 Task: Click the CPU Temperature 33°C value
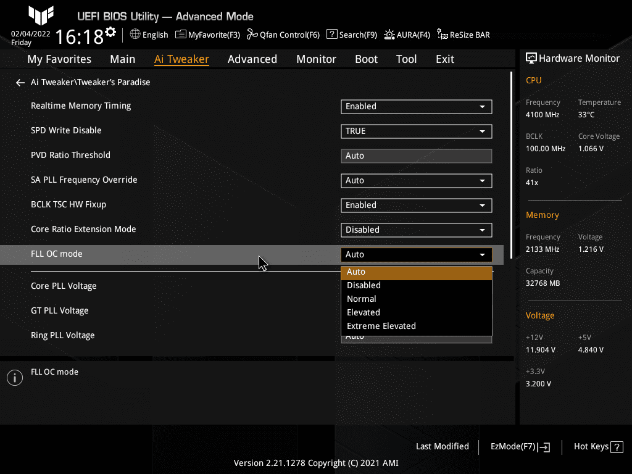click(586, 115)
